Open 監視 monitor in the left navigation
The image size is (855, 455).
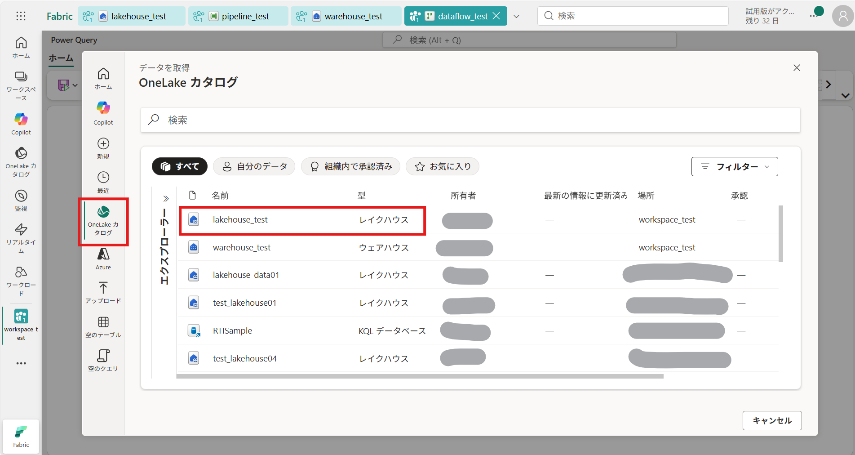21,201
